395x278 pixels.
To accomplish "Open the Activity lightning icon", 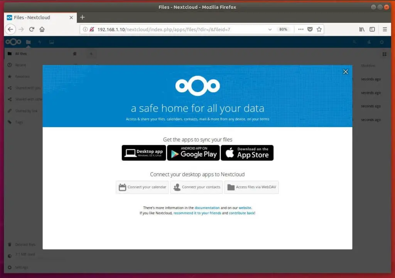I will pyautogui.click(x=40, y=42).
